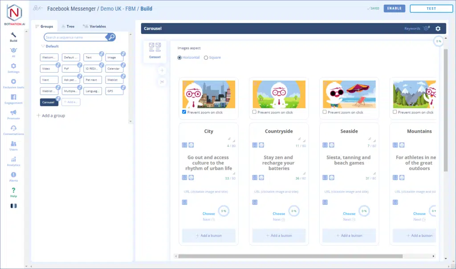The width and height of the screenshot is (456, 269).
Task: Open the AI robot sidebar icon
Action: (13, 52)
